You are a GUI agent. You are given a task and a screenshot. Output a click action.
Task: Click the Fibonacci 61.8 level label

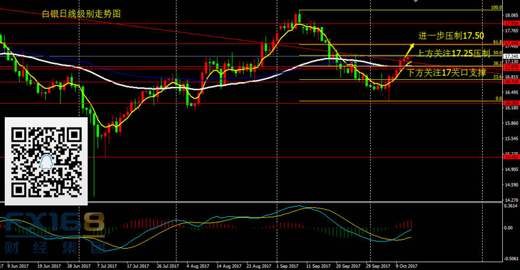496,43
